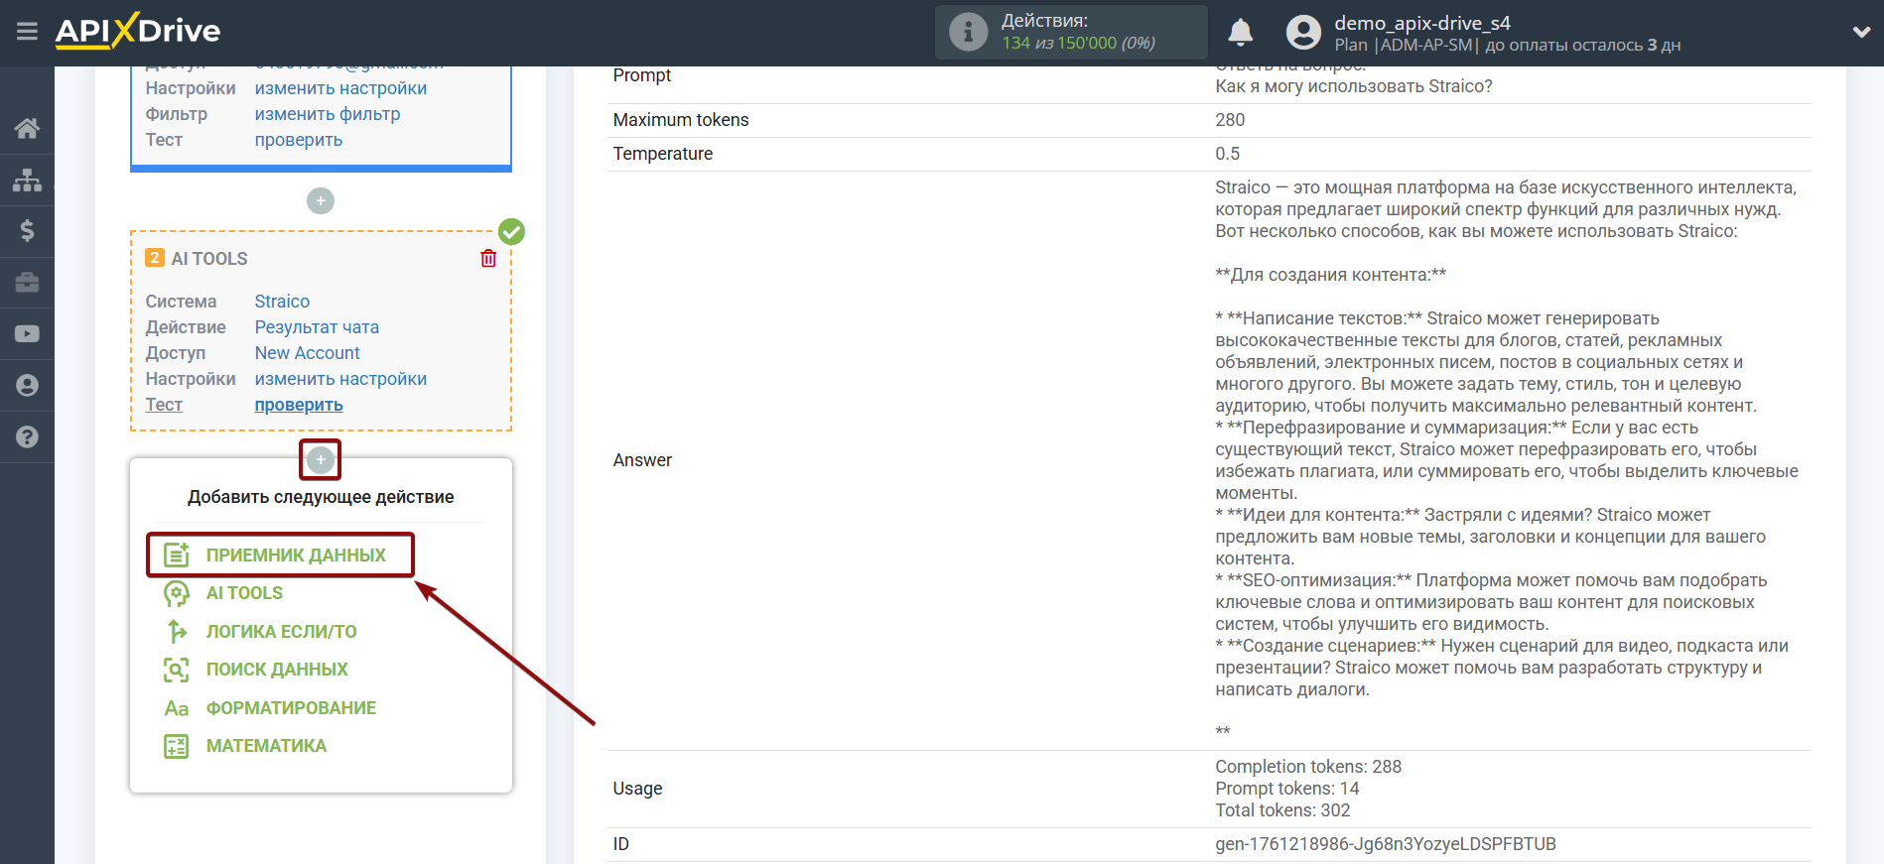Select МАТЕМАТИКА option
Screen dimensions: 1884x864
266,746
